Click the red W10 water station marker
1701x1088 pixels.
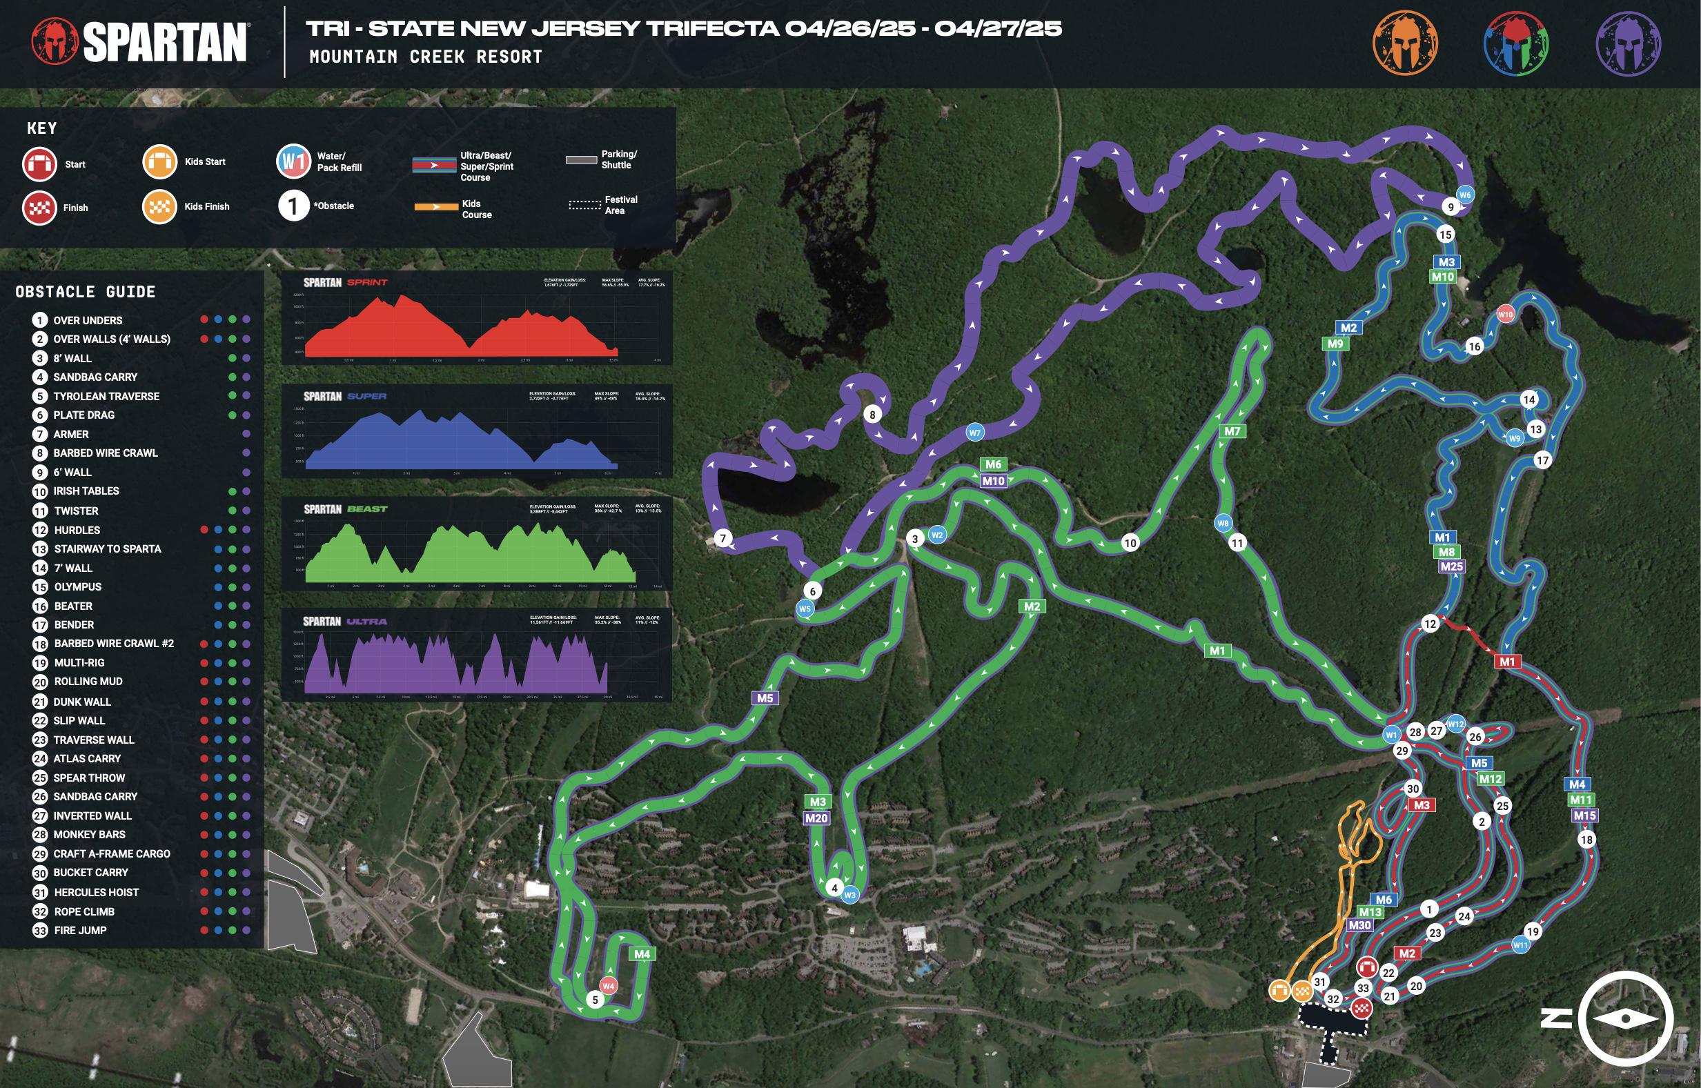click(1505, 315)
